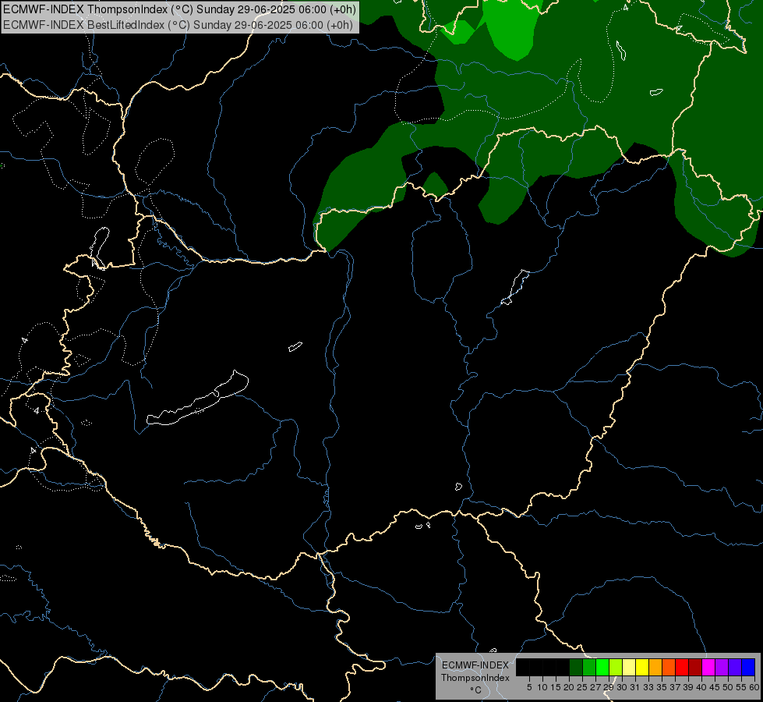Click the bright red 37–39 legend swatch
Image resolution: width=763 pixels, height=702 pixels.
click(x=682, y=668)
